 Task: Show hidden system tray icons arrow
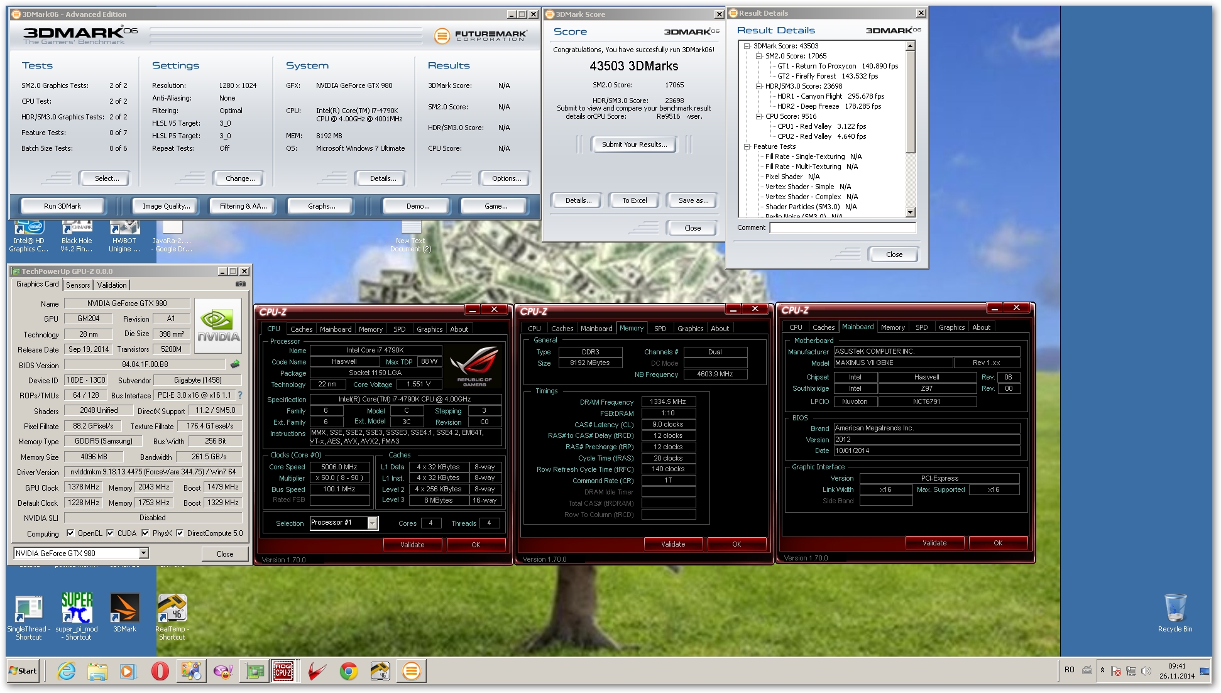coord(1102,670)
